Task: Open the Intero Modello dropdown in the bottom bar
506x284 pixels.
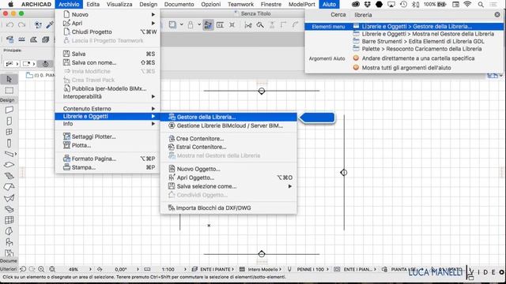Action: coord(260,269)
